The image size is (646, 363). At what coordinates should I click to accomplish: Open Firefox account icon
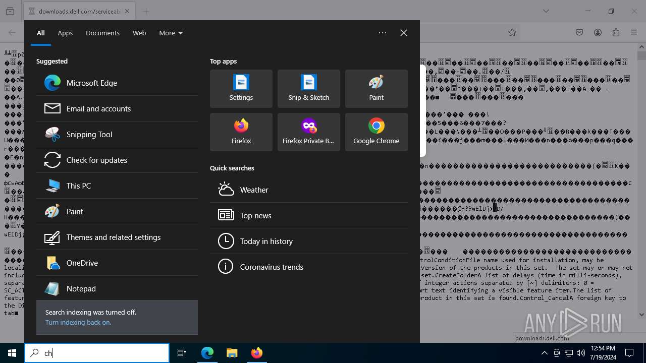[598, 32]
